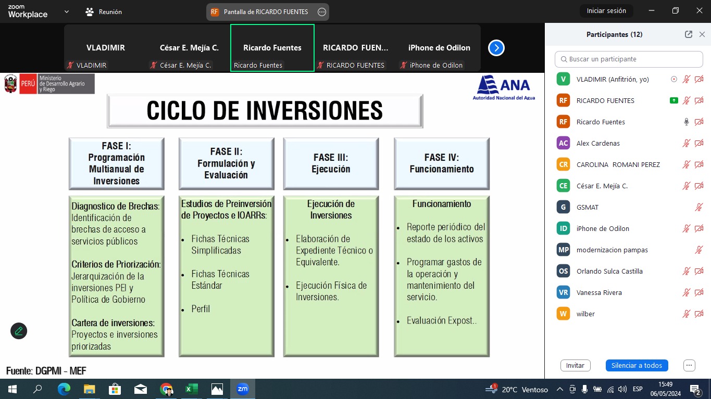Click the Buscar un participante search field
This screenshot has width=711, height=399.
pos(628,59)
